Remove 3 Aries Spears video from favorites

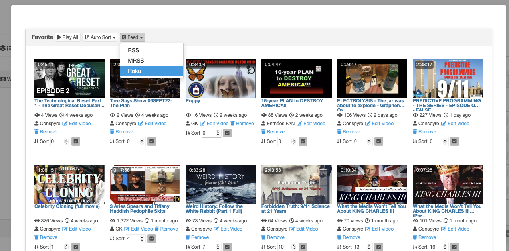coord(166,229)
